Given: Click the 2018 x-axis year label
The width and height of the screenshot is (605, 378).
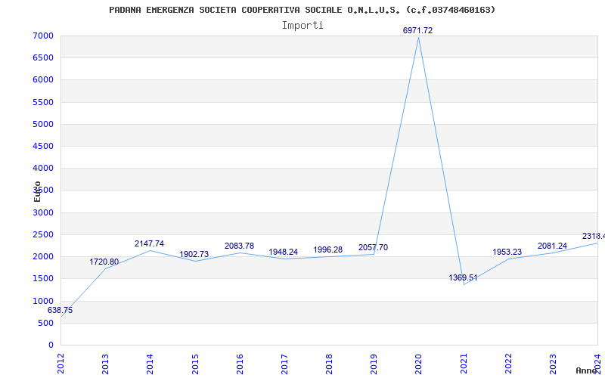Looking at the screenshot, I should point(329,364).
